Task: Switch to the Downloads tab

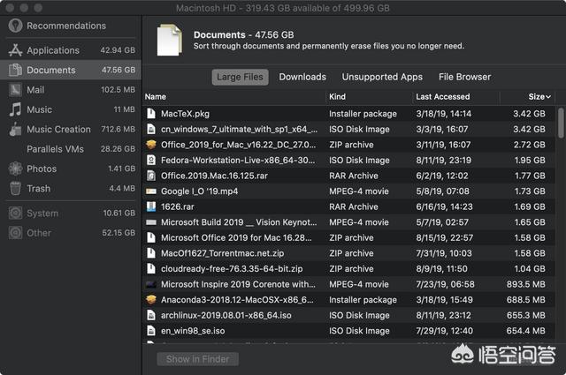Action: (302, 77)
